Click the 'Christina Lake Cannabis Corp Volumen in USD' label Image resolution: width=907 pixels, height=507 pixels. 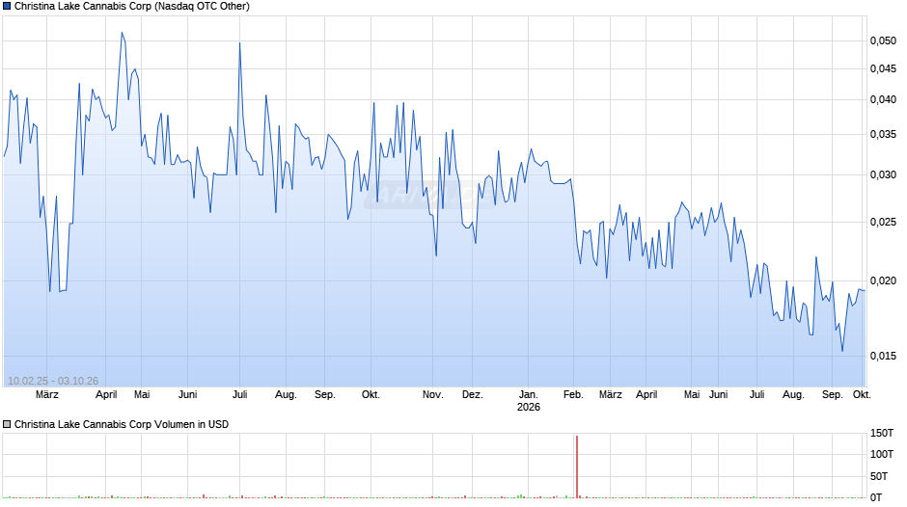coord(122,424)
